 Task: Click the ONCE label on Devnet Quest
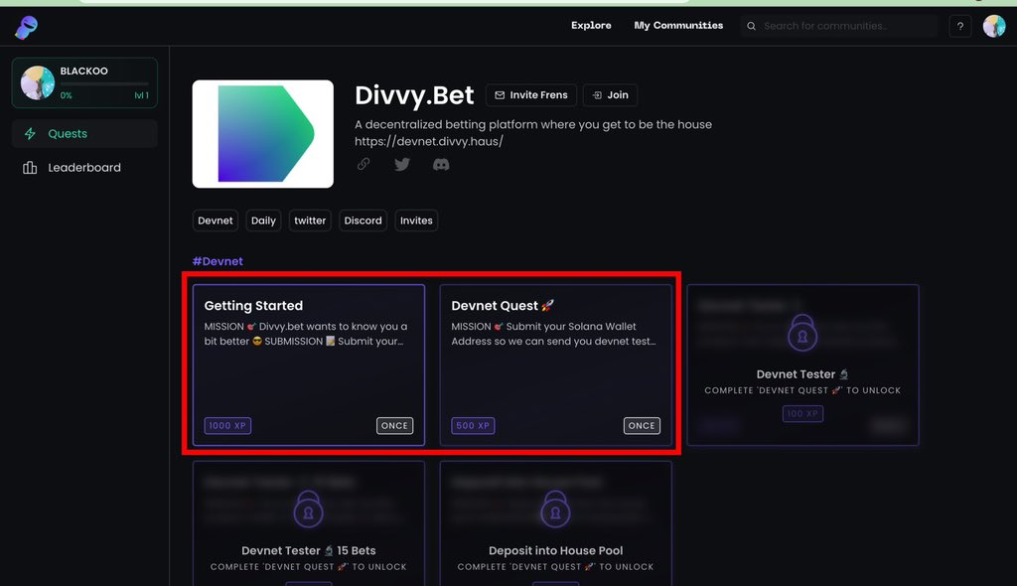[642, 426]
